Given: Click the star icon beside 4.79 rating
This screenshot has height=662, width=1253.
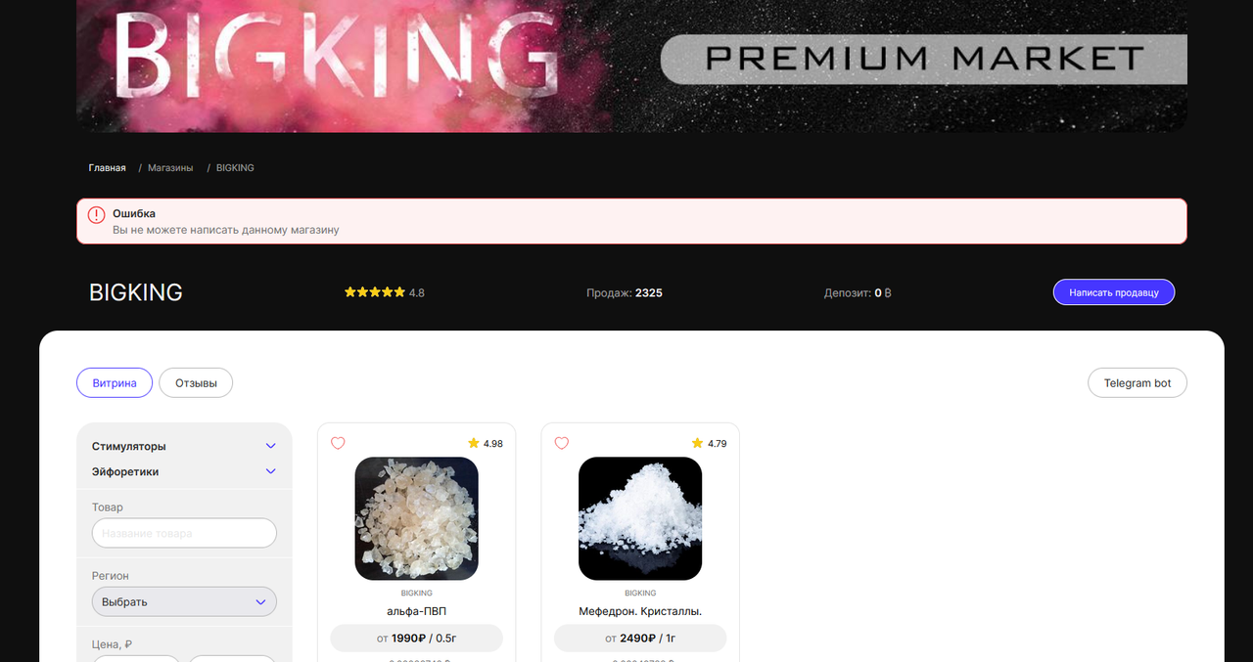Looking at the screenshot, I should (x=698, y=443).
